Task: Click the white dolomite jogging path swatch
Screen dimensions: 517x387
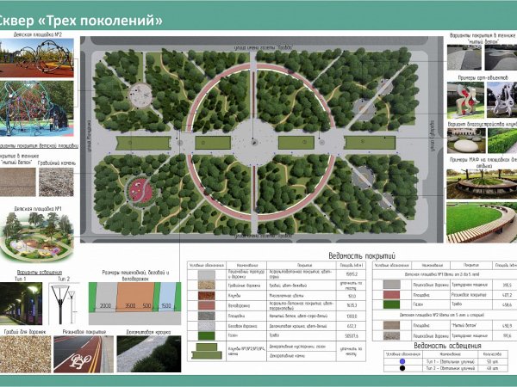Action: click(x=207, y=326)
